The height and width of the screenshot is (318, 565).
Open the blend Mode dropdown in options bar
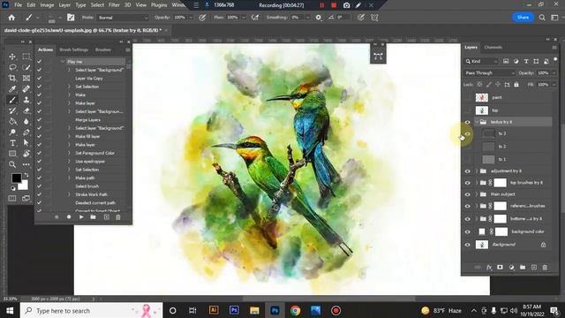click(123, 18)
